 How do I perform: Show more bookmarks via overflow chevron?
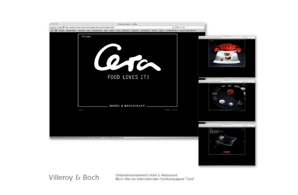204,31
